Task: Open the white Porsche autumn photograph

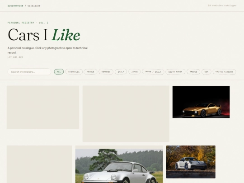Action: click(x=191, y=162)
